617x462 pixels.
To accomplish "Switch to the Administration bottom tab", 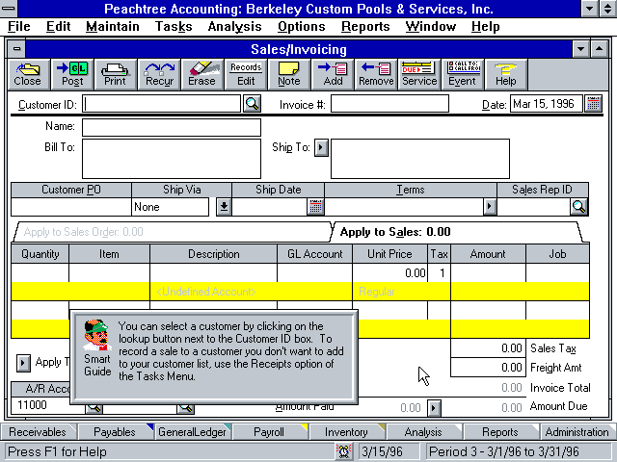I will point(577,432).
